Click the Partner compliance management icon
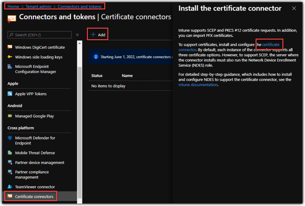The image size is (305, 206). [x=10, y=172]
